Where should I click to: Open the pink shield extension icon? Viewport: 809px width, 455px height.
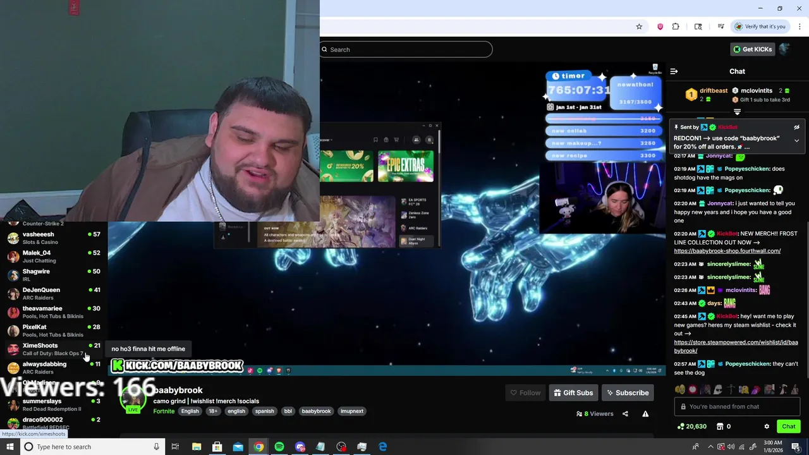click(x=660, y=27)
